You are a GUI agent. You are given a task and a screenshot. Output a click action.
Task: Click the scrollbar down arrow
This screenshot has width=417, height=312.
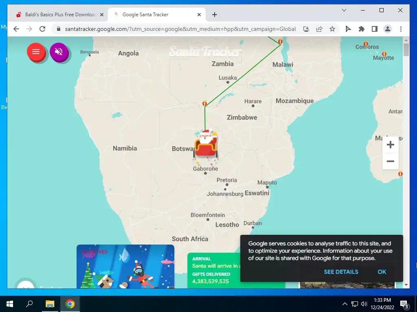tap(406, 285)
